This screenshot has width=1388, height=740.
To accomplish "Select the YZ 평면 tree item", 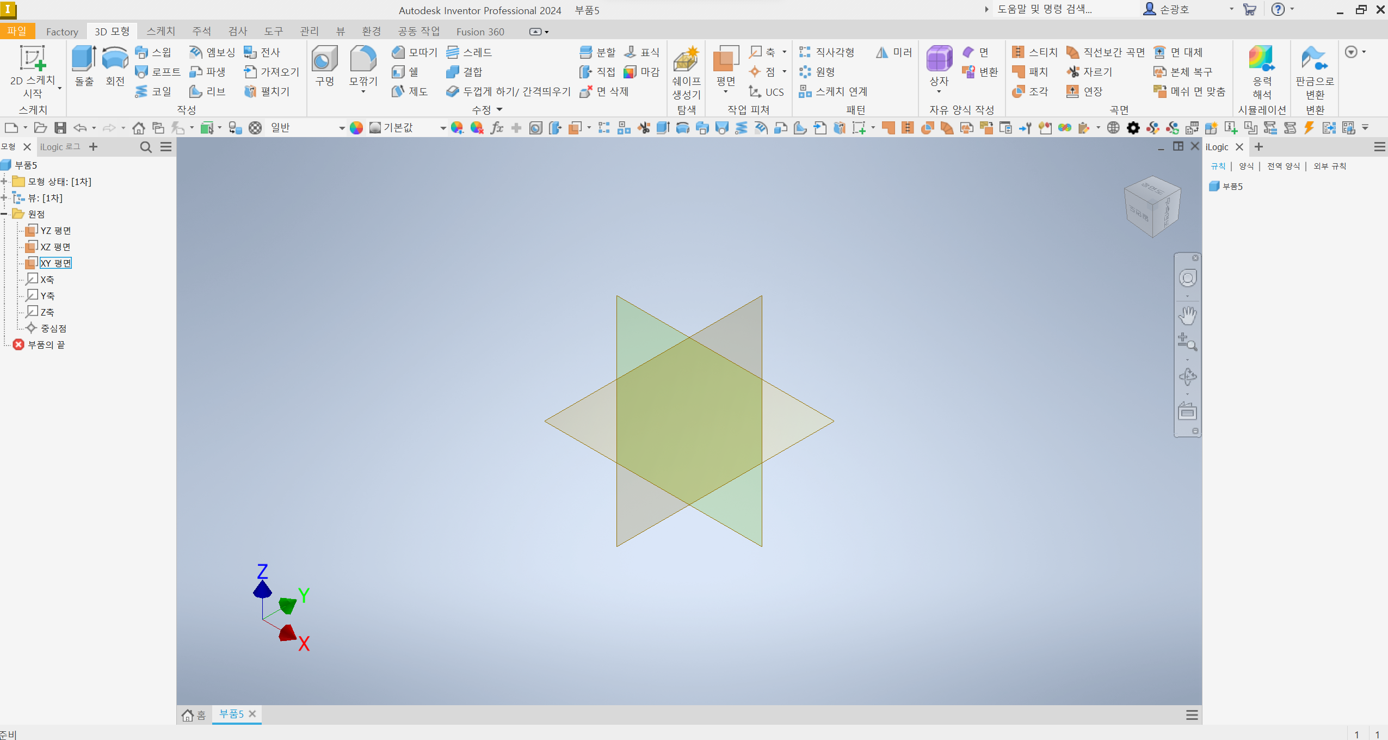I will point(55,231).
